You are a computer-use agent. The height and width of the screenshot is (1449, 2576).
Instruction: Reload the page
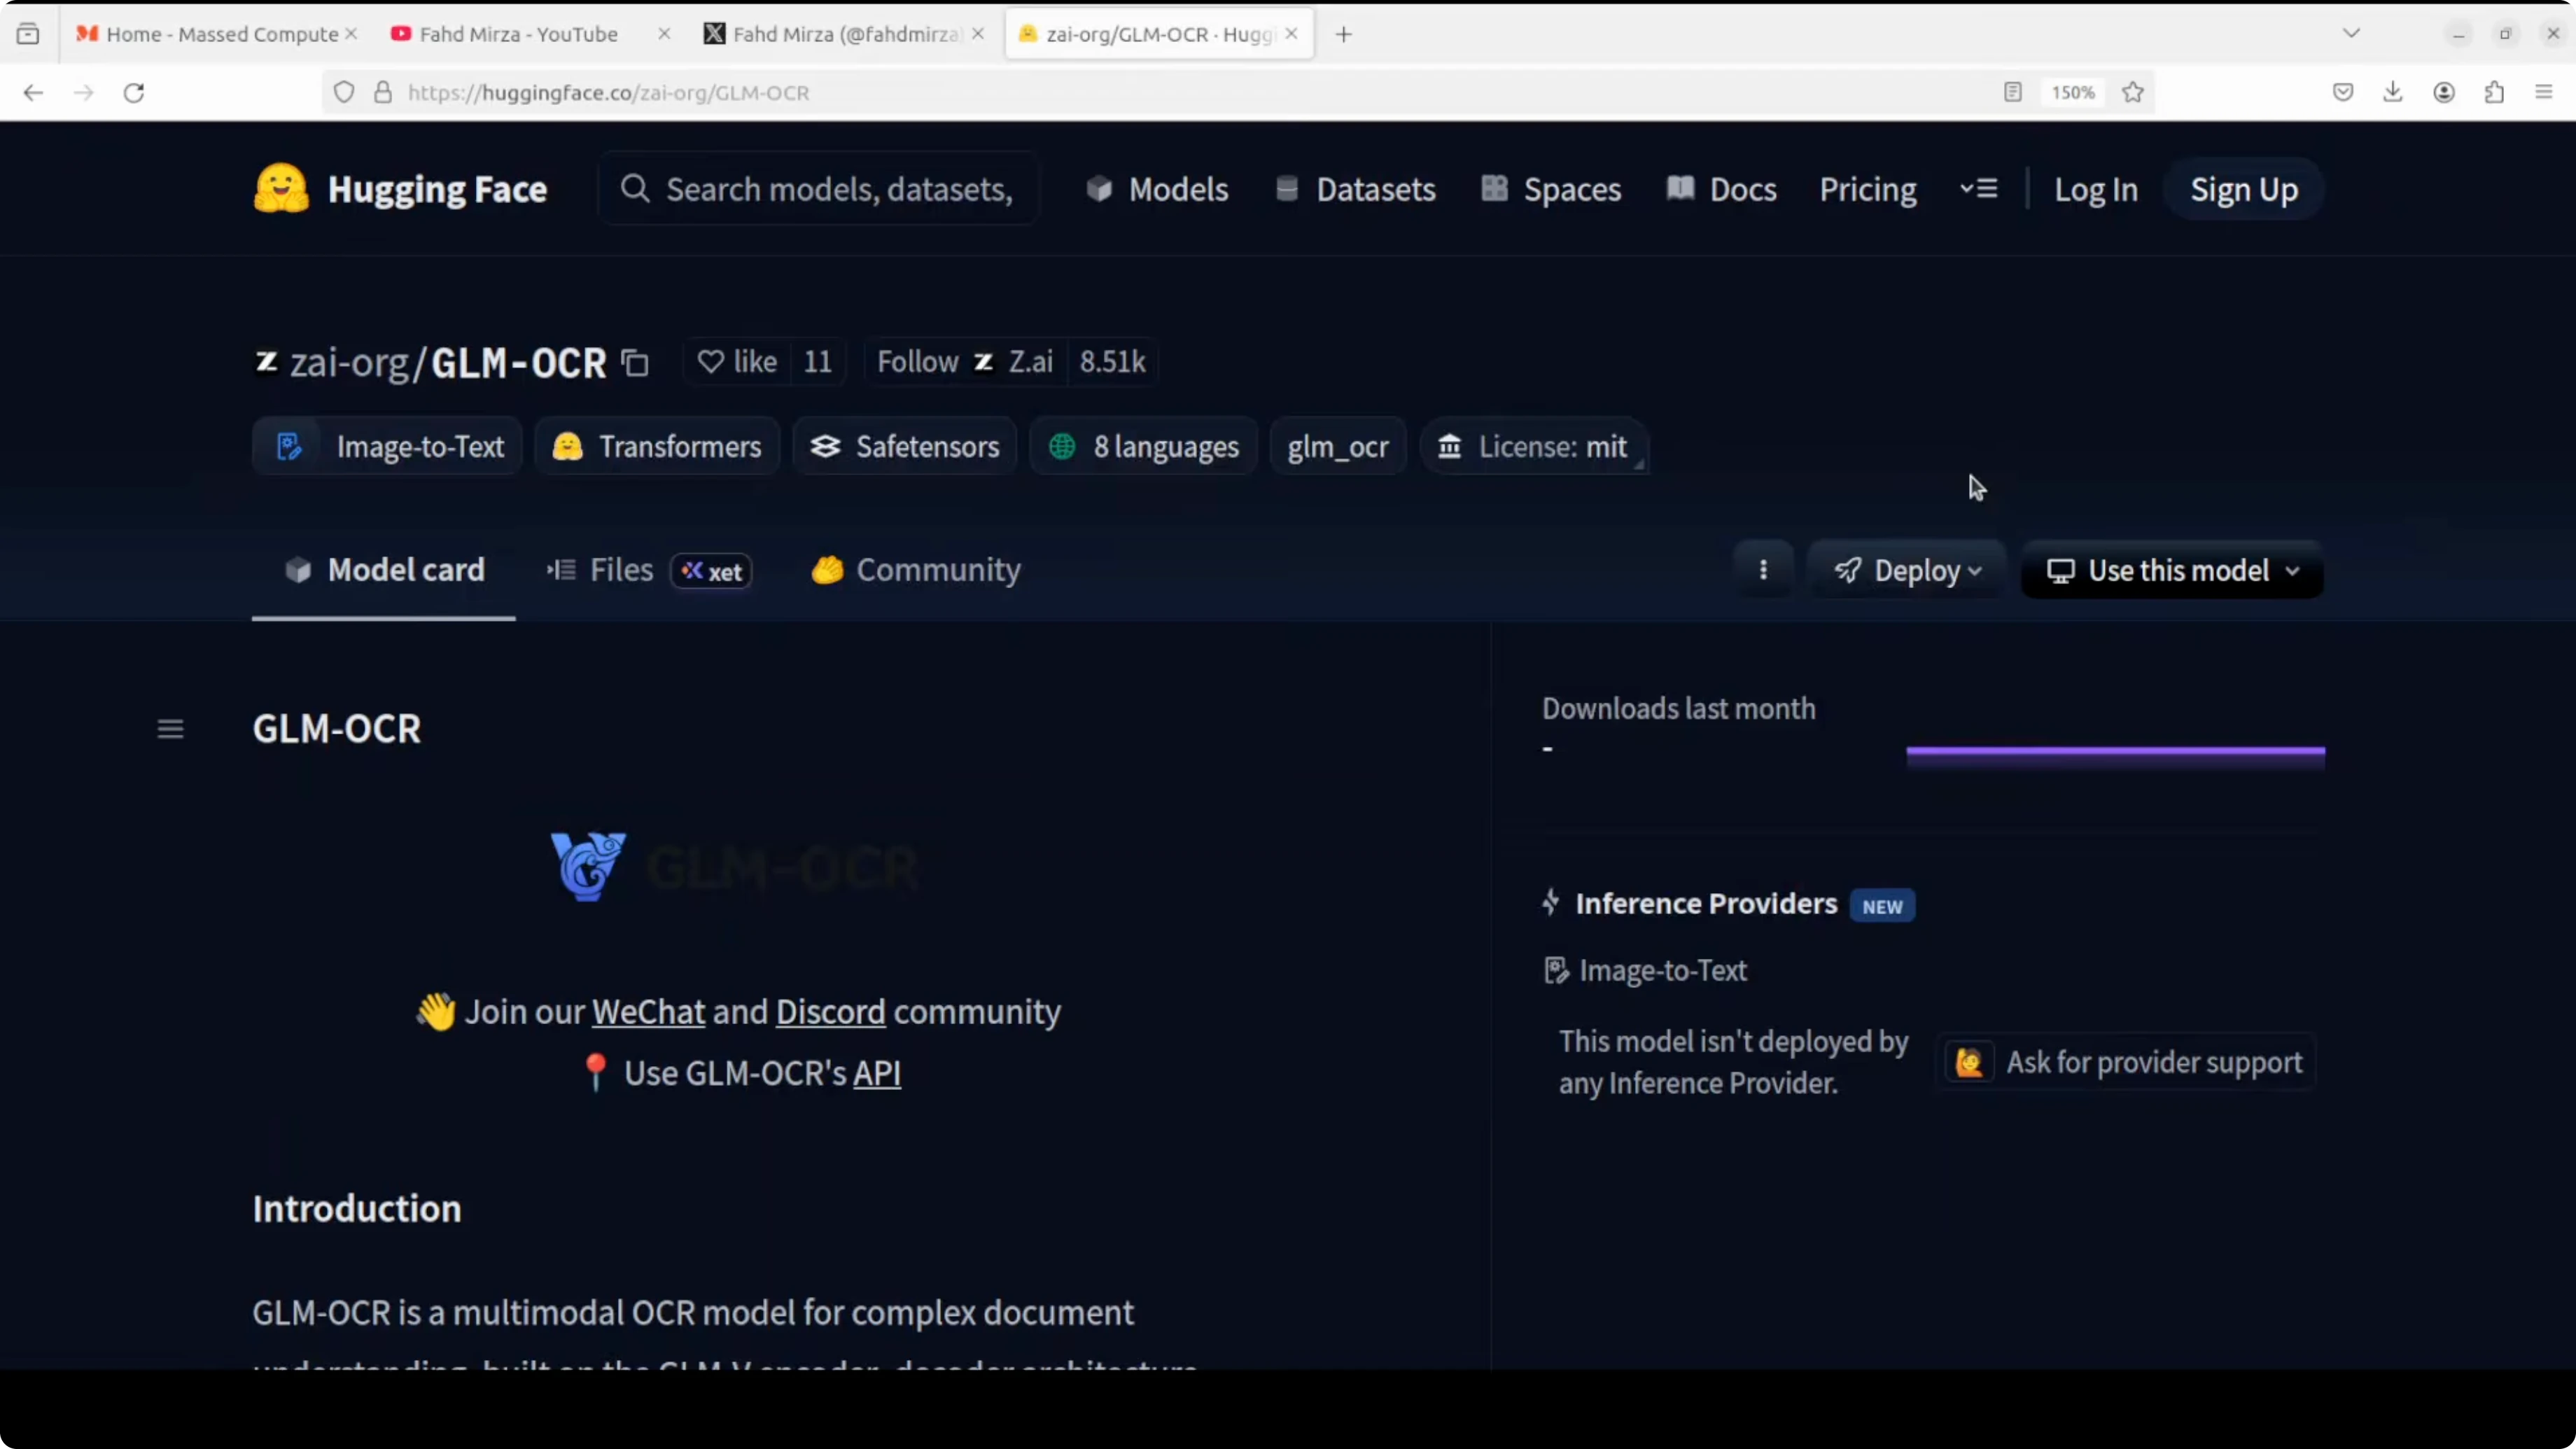134,92
